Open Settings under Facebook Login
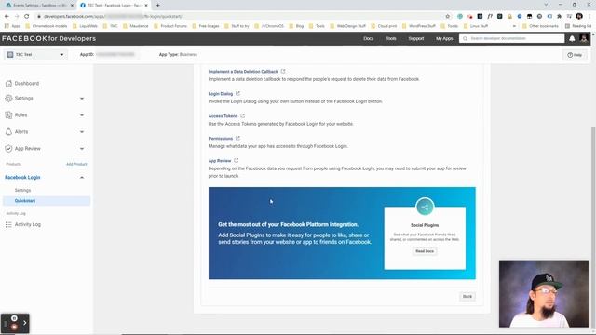Viewport: 596px width, 335px height. click(x=22, y=190)
